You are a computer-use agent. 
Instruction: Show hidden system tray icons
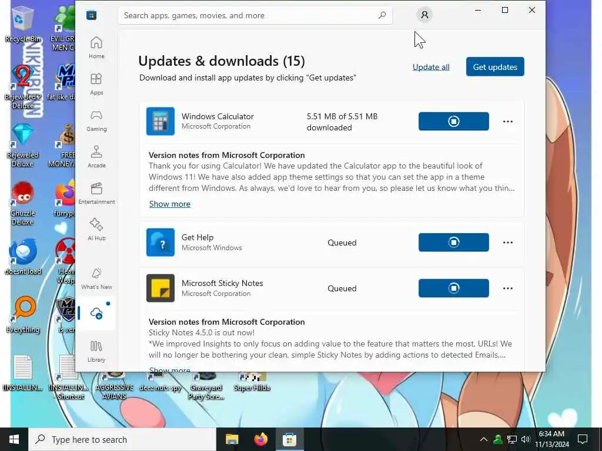[x=483, y=439]
